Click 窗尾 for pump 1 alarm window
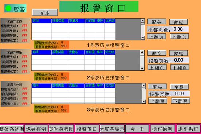201x134 pixels. click(179, 22)
